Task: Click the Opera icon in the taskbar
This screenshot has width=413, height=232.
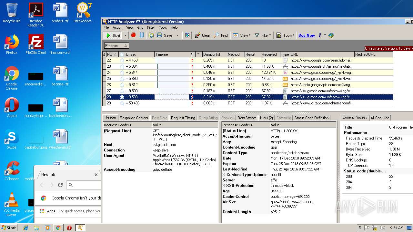Action: pos(69,228)
